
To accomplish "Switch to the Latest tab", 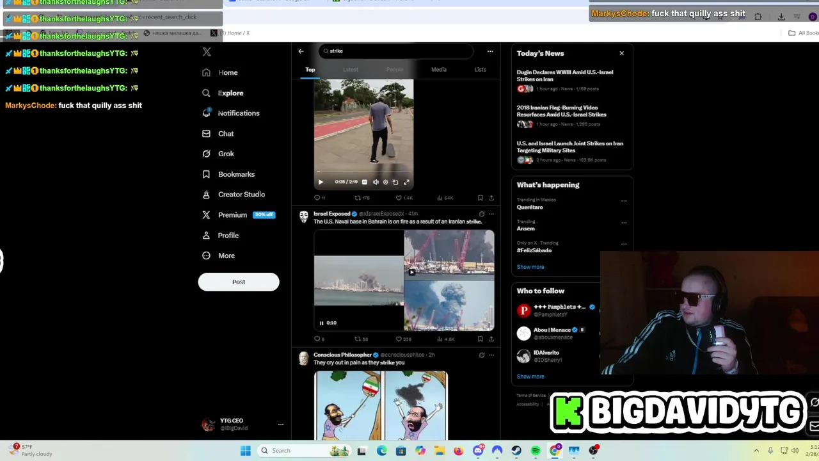I will (351, 70).
